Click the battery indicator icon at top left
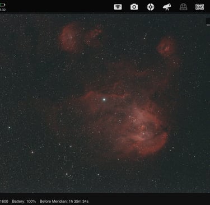The width and height of the screenshot is (210, 205). (x=2, y=5)
